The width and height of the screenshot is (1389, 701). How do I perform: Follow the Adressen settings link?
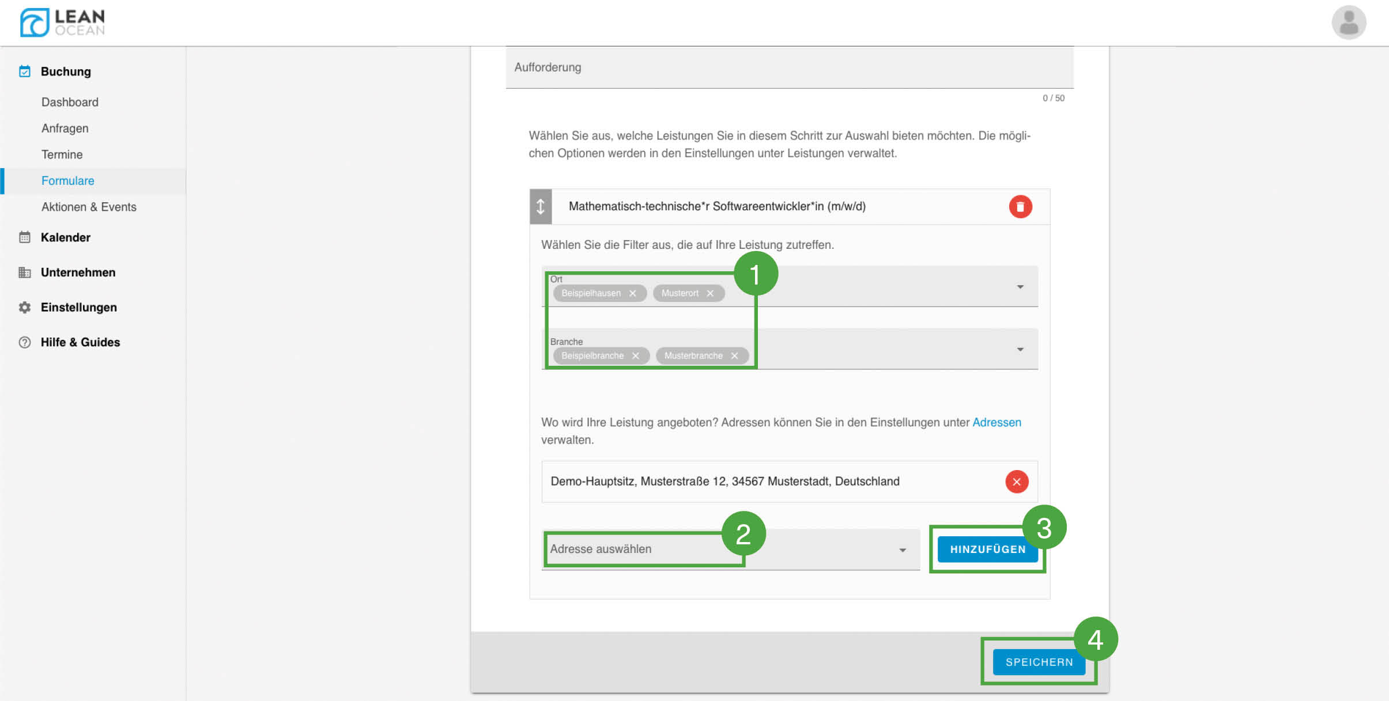tap(996, 422)
